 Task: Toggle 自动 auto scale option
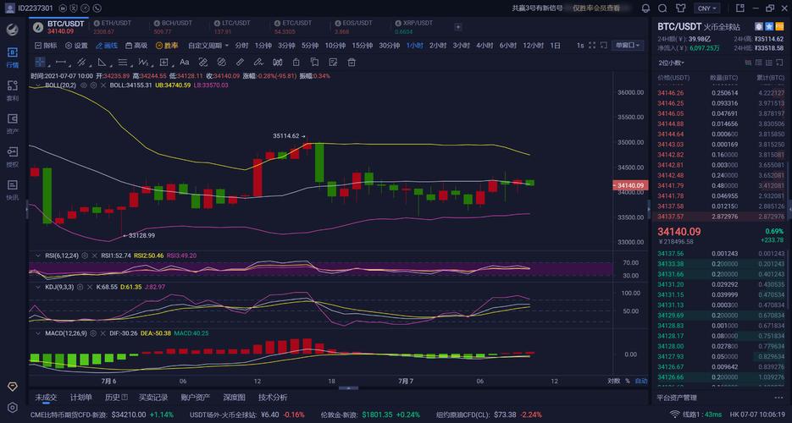click(x=640, y=381)
